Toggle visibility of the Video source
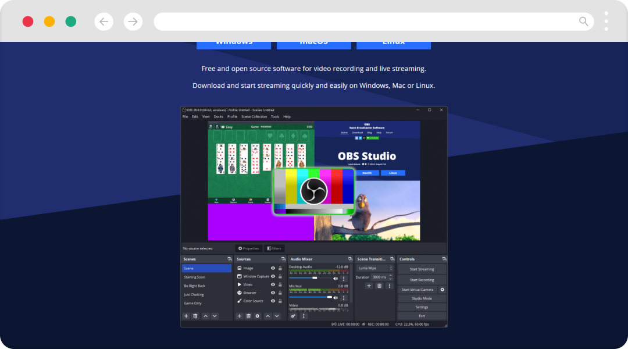Image resolution: width=628 pixels, height=349 pixels. (x=273, y=285)
